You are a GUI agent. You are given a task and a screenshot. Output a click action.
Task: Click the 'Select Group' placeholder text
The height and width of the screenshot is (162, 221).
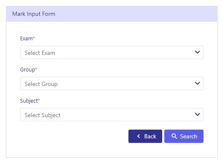point(41,84)
